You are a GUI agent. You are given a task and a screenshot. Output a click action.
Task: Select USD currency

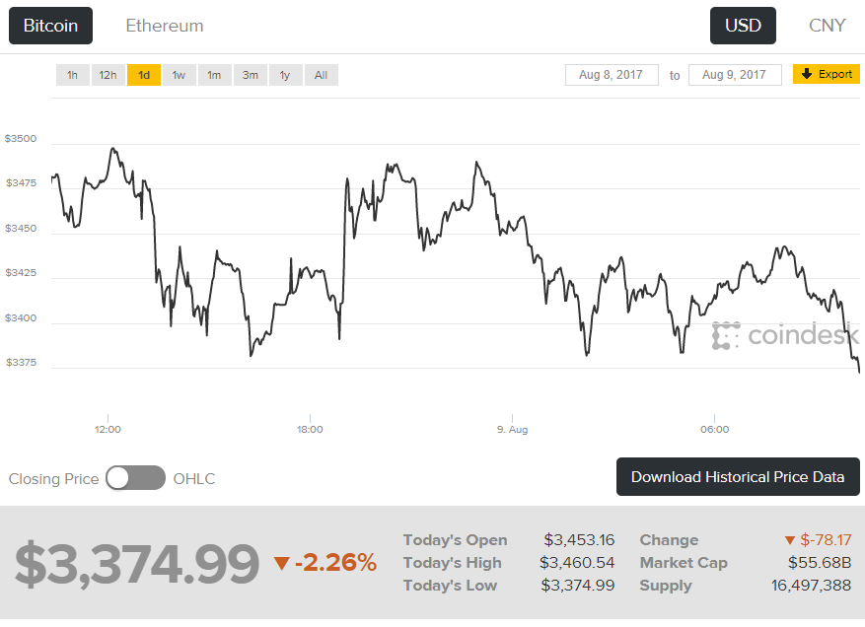[743, 26]
